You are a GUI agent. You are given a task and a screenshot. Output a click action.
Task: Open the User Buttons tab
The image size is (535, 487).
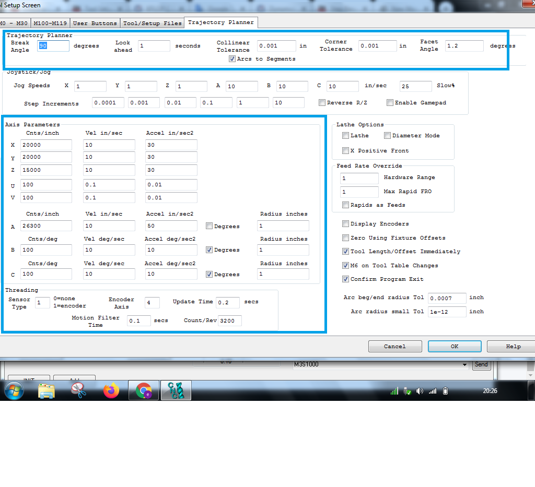(x=95, y=23)
